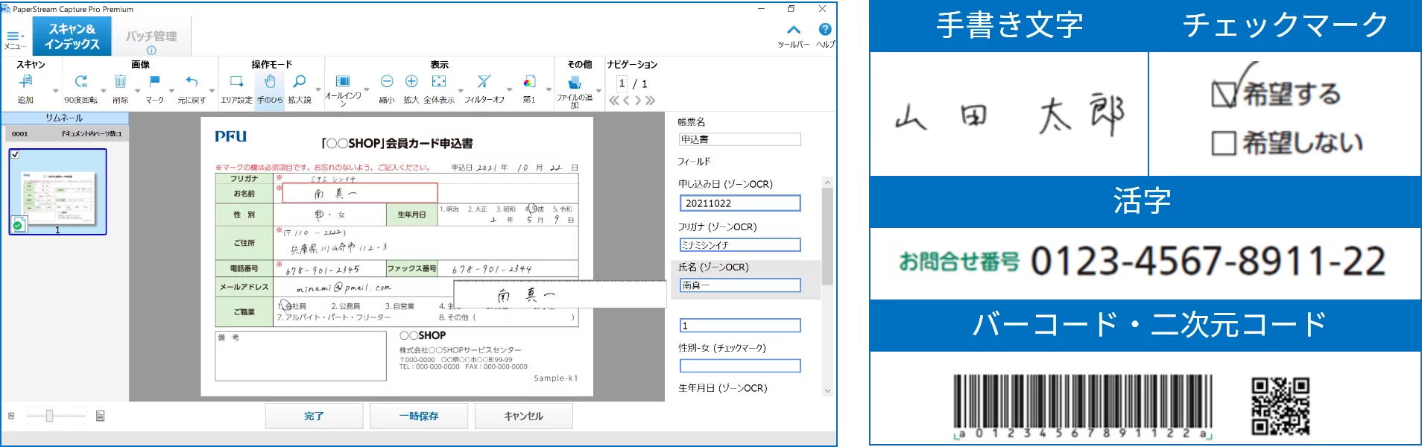Viewport: 1422px width, 447px height.
Task: Expand dropdown arrow next to 追加
Action: 55,91
